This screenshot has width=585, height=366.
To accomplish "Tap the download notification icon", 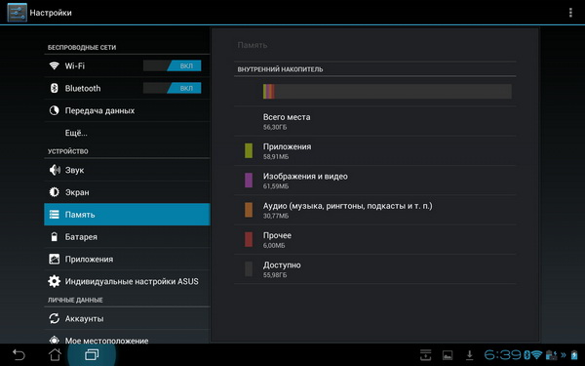I will (470, 355).
